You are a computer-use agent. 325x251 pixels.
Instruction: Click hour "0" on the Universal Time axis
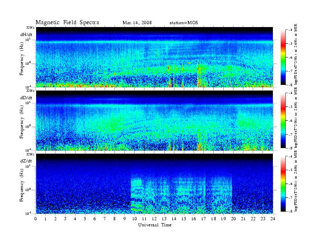(36, 219)
